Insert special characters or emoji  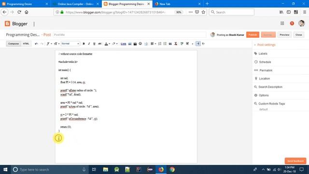coord(140,44)
